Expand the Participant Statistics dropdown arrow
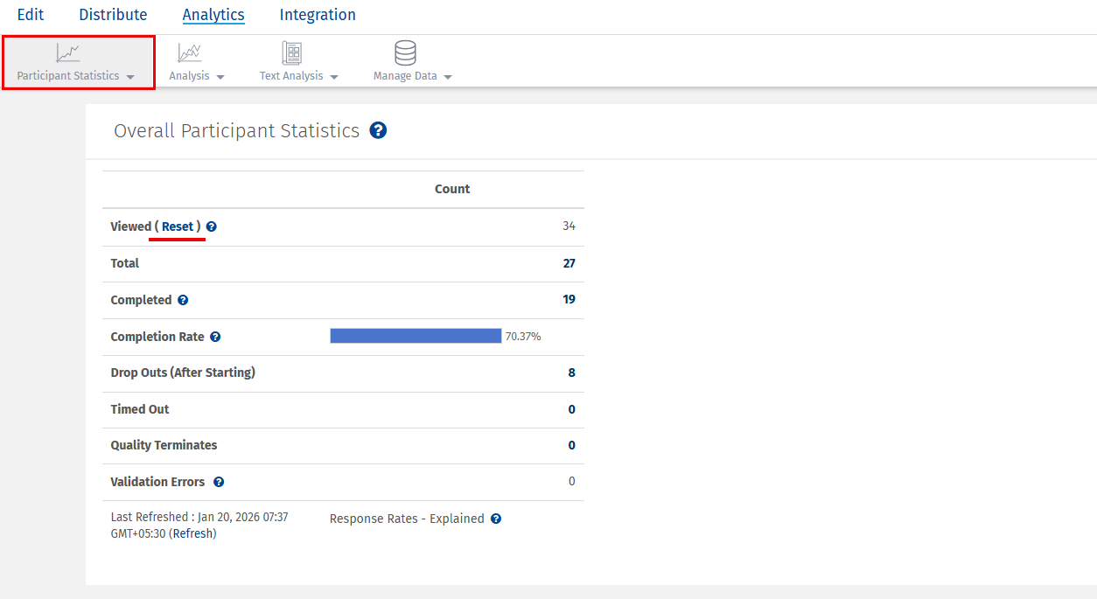Screen dimensions: 1097x599 [x=129, y=76]
